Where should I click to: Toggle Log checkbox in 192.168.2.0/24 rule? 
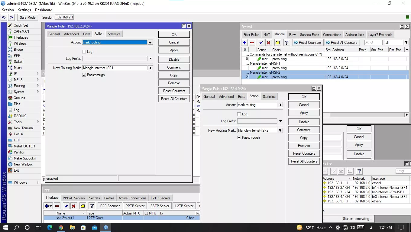tap(84, 52)
